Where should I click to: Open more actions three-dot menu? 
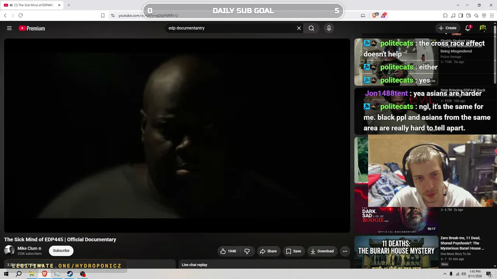coord(345,251)
